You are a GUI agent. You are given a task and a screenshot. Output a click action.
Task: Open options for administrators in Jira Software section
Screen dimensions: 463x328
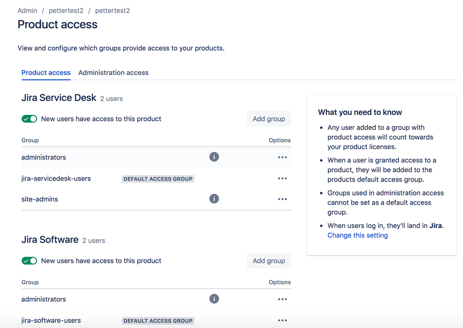click(x=282, y=298)
